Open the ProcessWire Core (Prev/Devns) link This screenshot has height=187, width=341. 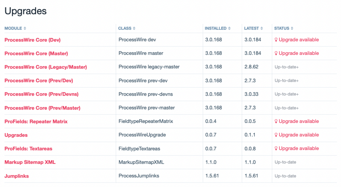(x=42, y=94)
